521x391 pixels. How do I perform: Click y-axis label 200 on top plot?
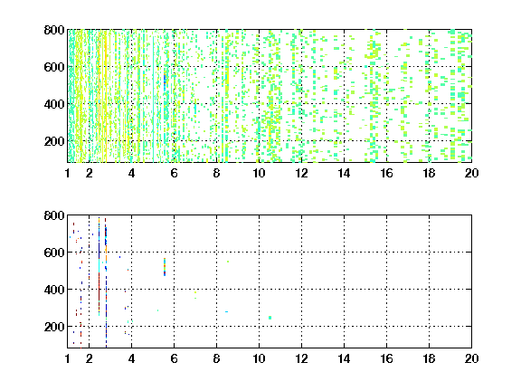(54, 141)
